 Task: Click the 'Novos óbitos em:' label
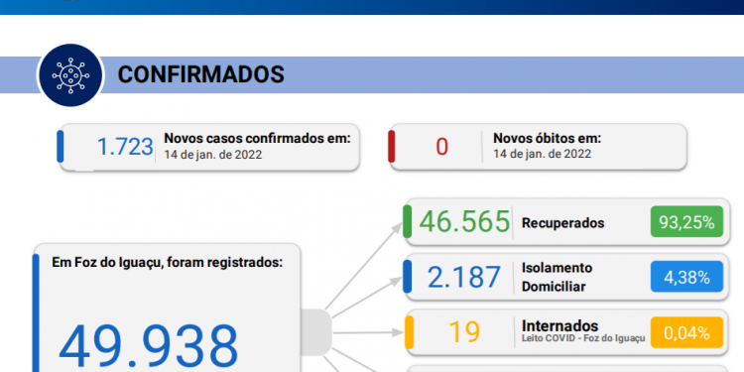(547, 139)
